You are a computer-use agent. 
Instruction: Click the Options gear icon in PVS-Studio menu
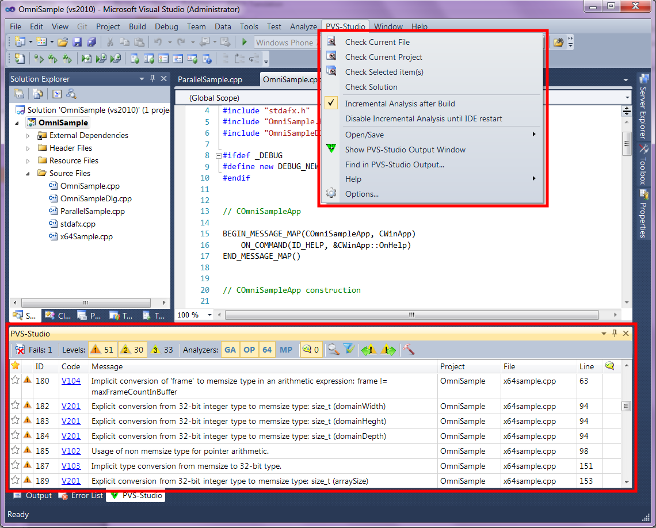click(331, 194)
